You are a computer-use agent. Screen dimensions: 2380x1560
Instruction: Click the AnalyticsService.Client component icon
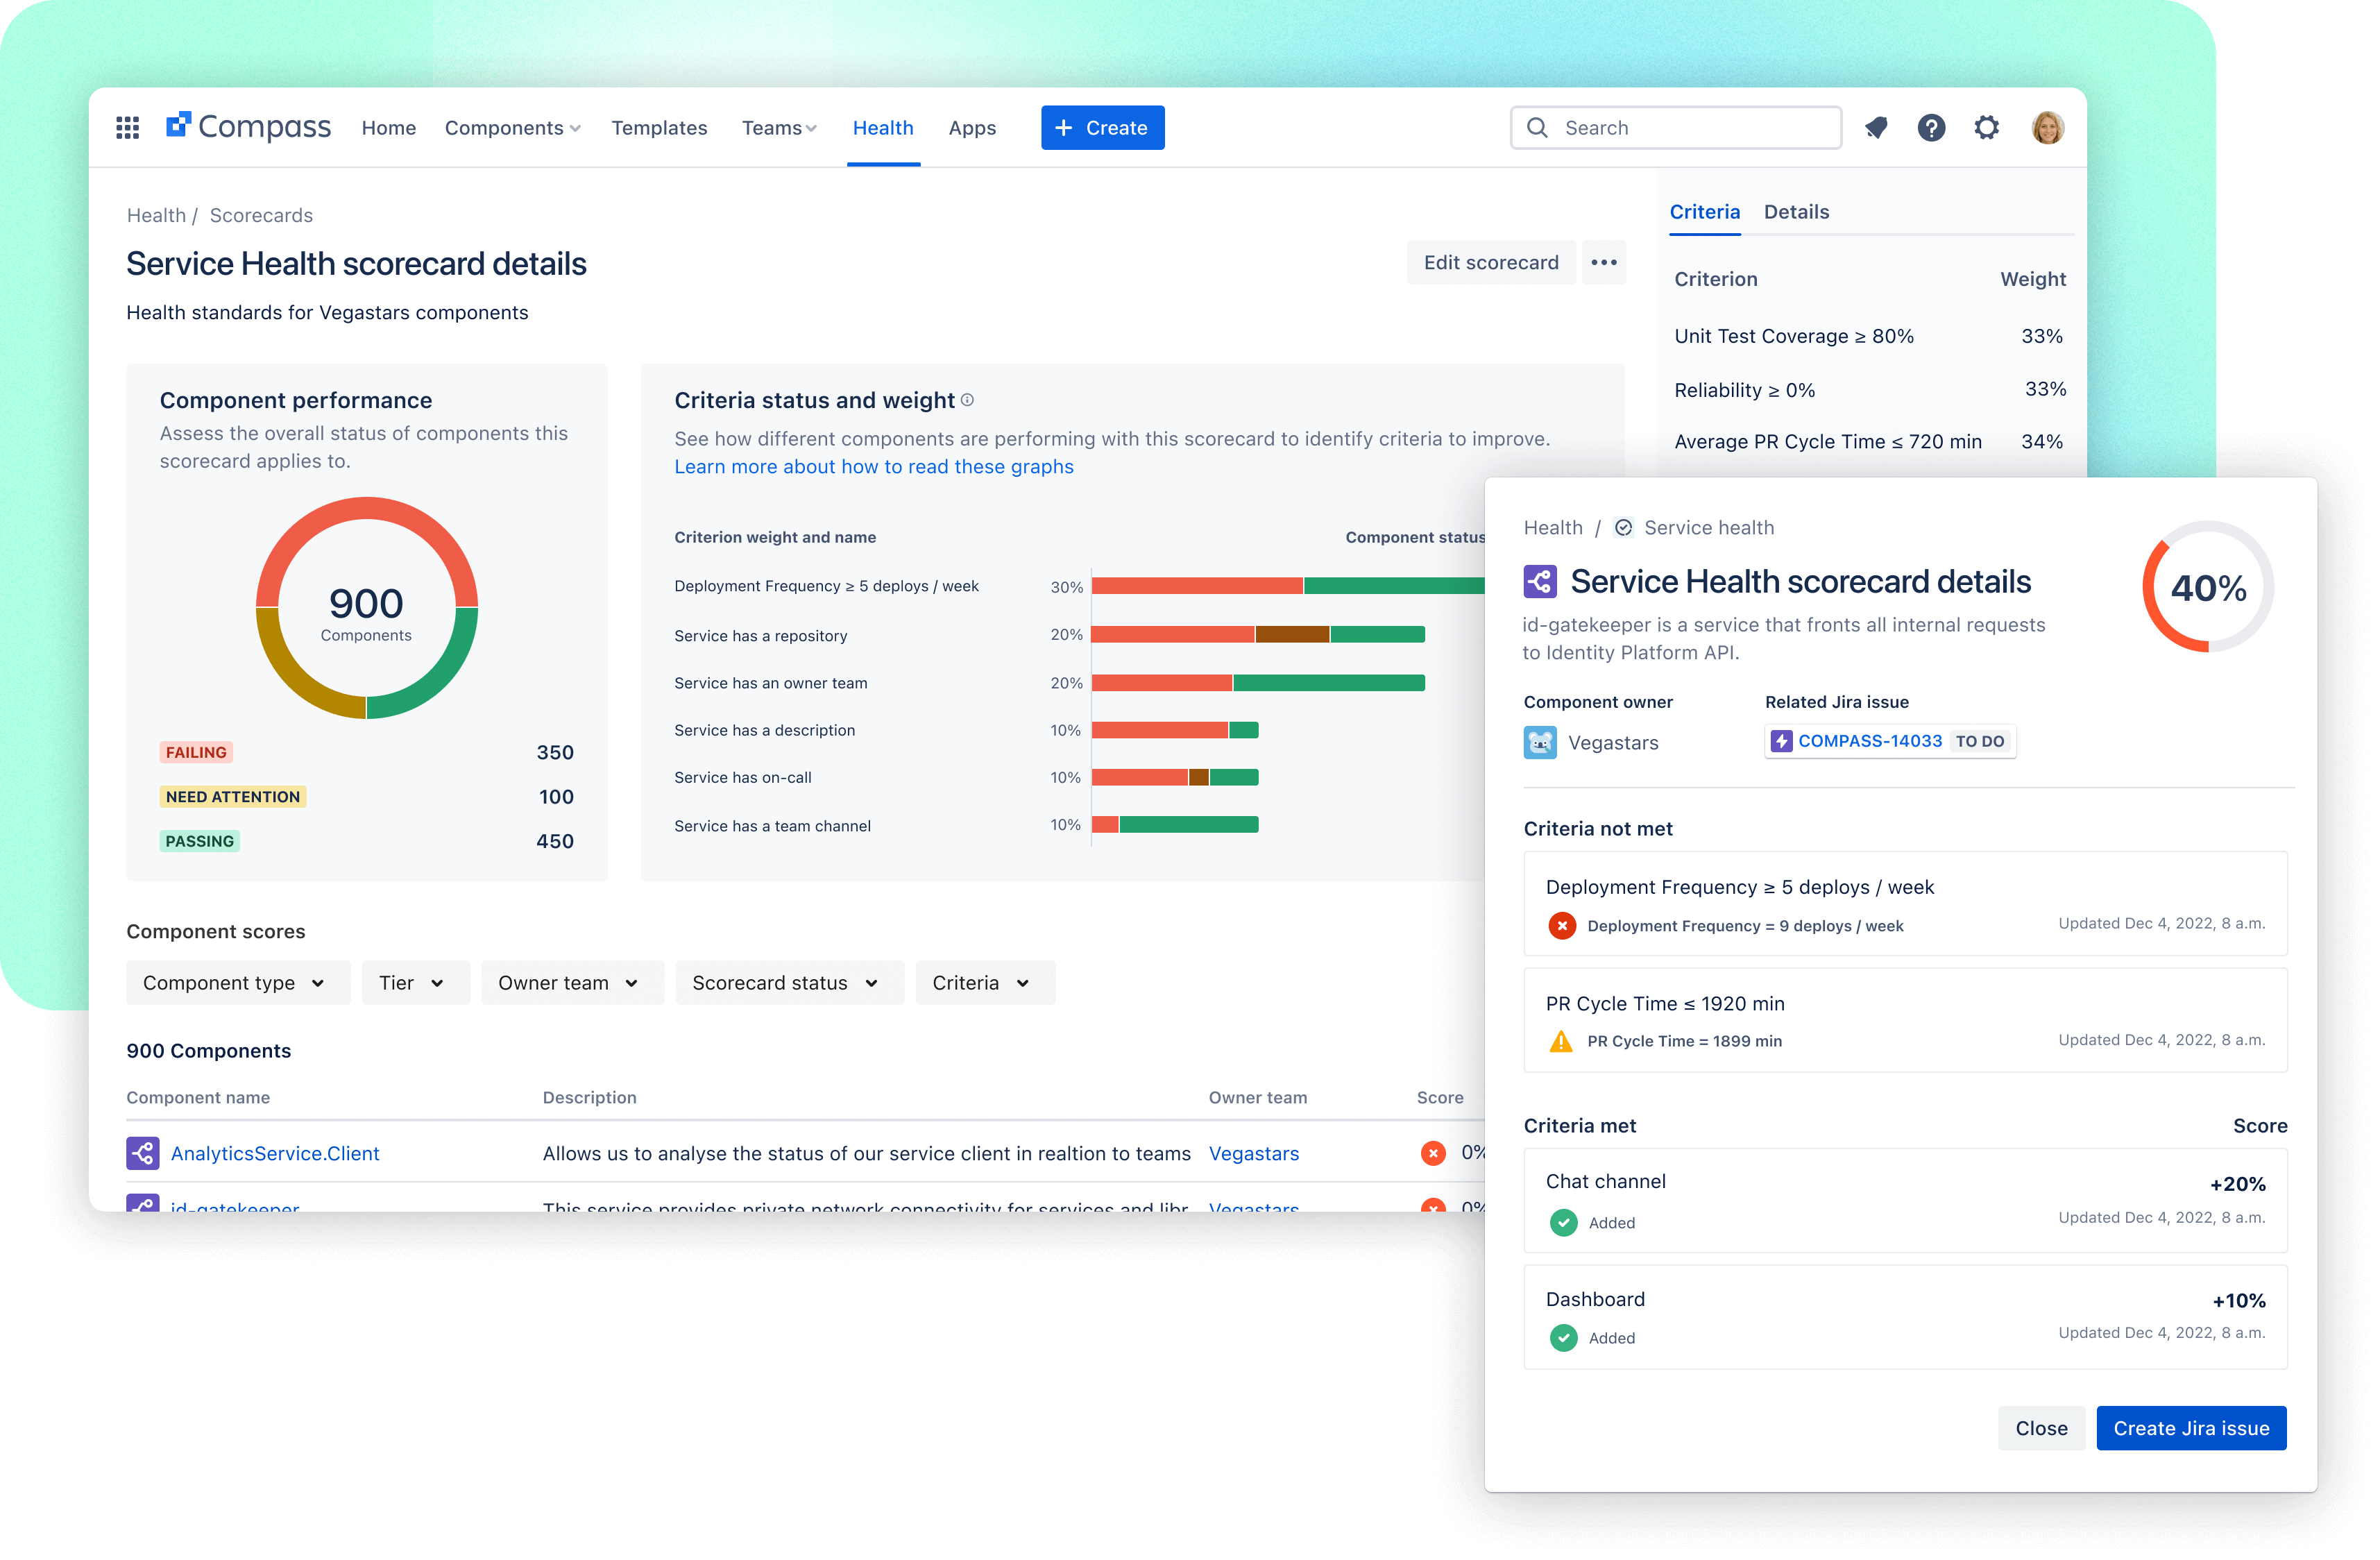(x=143, y=1153)
